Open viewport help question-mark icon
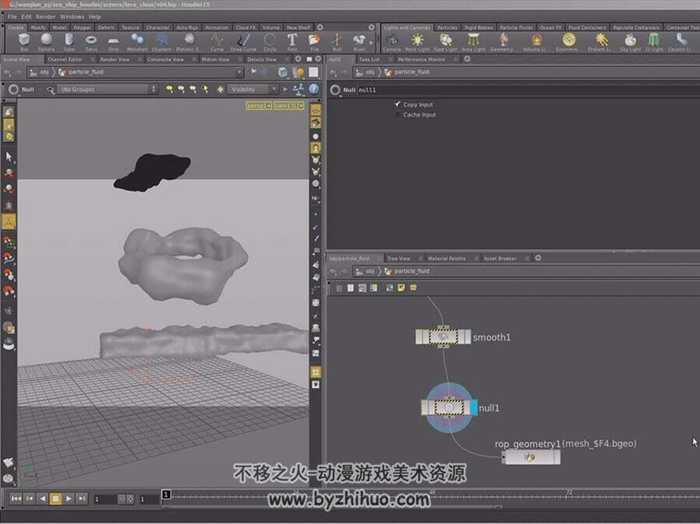This screenshot has height=524, width=700. 314,89
